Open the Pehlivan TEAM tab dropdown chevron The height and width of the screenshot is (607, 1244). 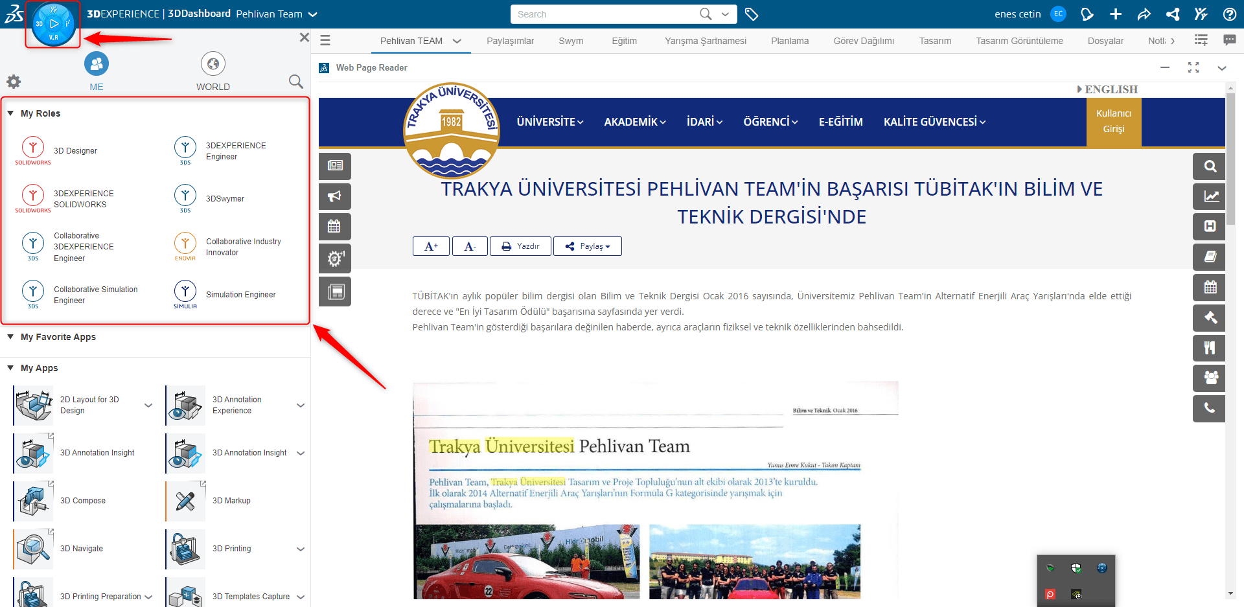tap(457, 41)
